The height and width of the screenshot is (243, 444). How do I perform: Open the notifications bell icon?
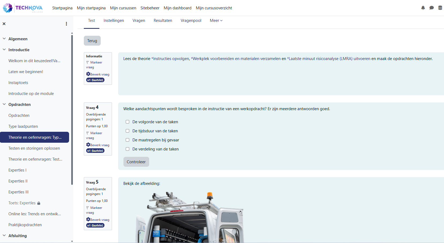pyautogui.click(x=423, y=8)
